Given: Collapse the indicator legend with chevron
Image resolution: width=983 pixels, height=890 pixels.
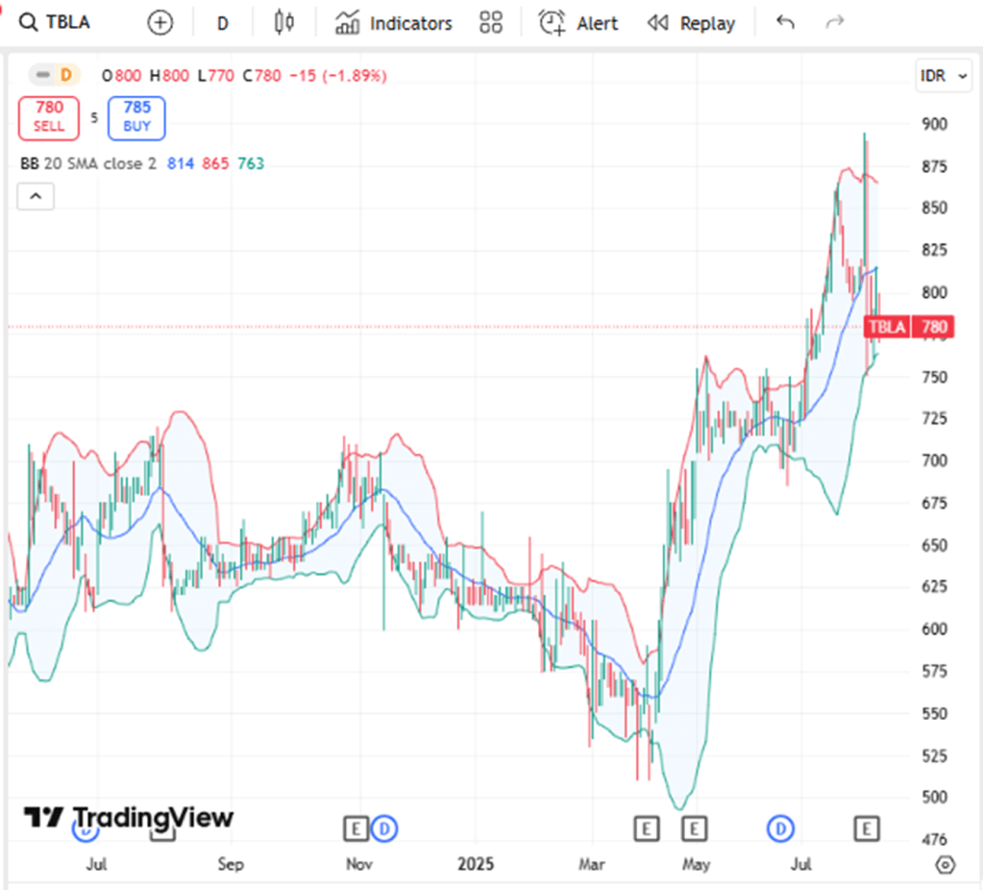Looking at the screenshot, I should [36, 196].
